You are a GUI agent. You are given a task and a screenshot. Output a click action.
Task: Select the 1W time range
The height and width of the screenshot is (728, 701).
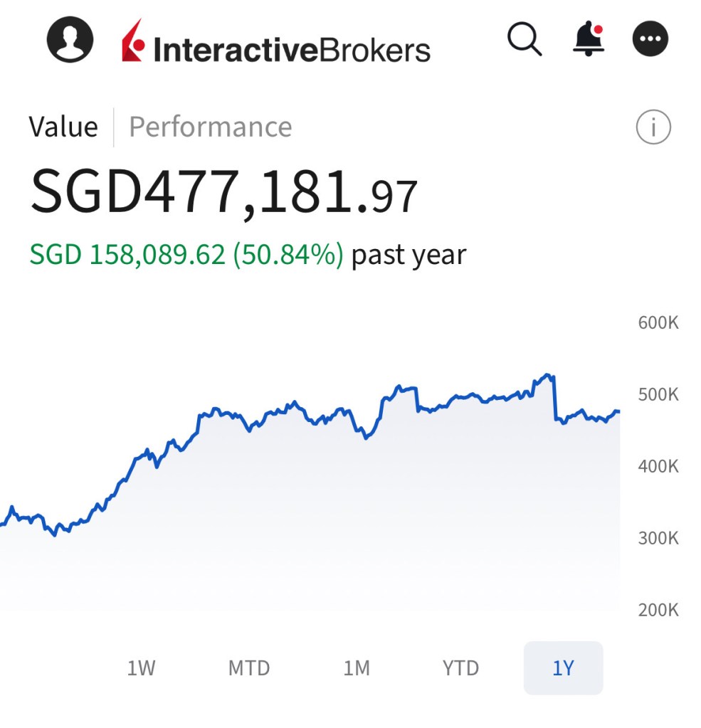(141, 668)
